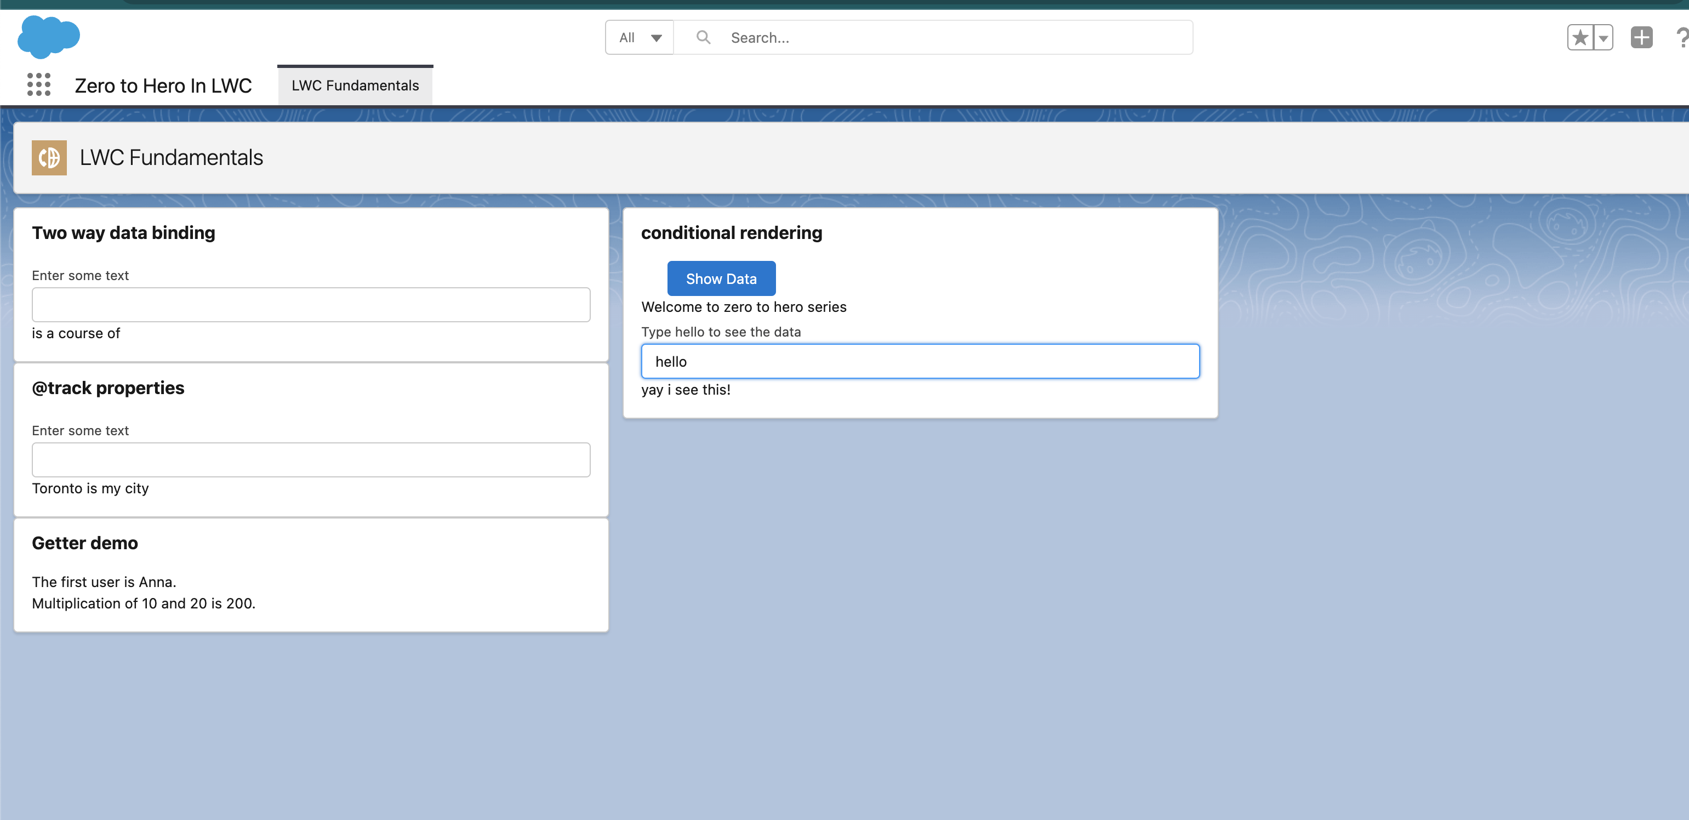Viewport: 1689px width, 820px height.
Task: Click the Getter demo card heading
Action: [x=84, y=543]
